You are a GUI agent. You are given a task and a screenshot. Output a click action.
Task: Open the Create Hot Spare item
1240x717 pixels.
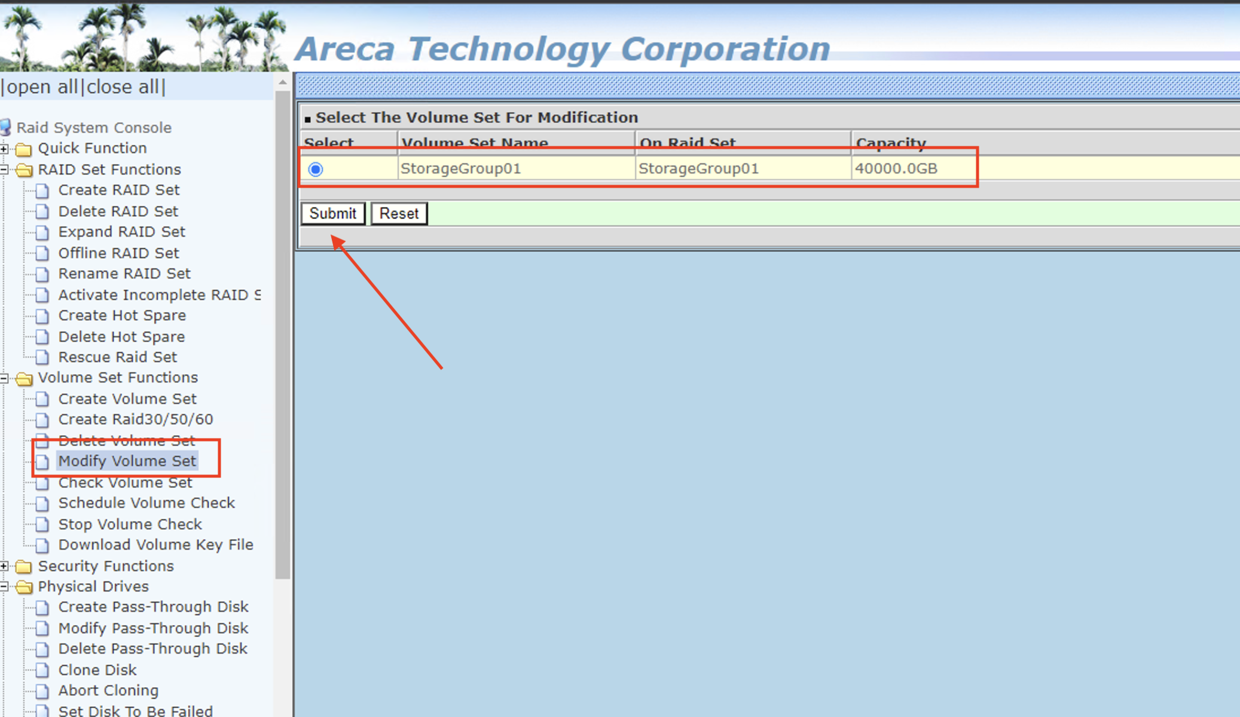click(123, 315)
